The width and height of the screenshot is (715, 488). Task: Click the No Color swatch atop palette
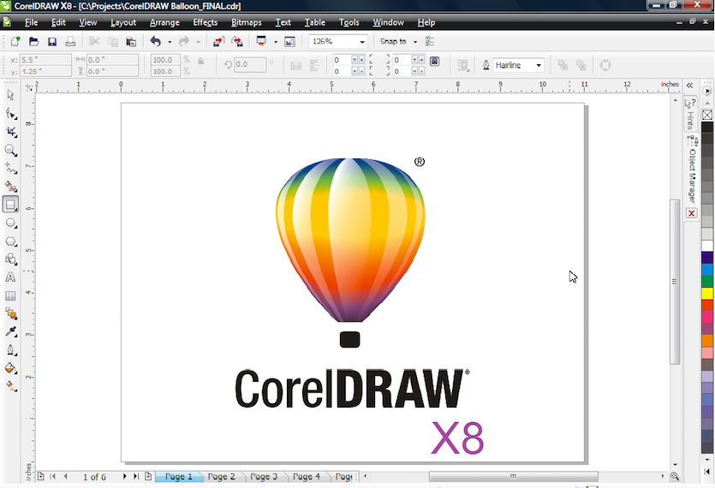pyautogui.click(x=707, y=115)
